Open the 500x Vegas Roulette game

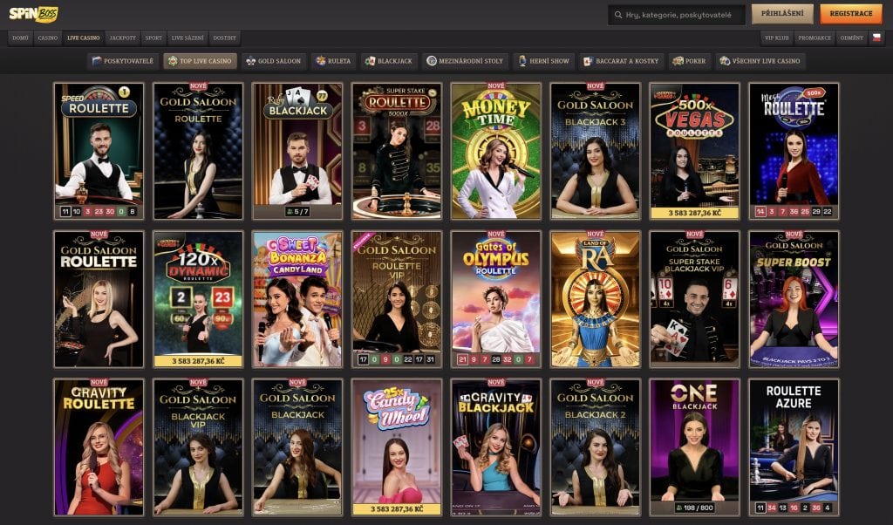(694, 151)
